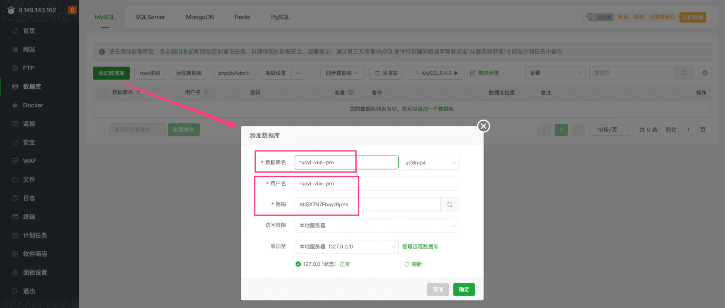Image resolution: width=725 pixels, height=308 pixels.
Task: Open table settings gear icon
Action: 705,73
